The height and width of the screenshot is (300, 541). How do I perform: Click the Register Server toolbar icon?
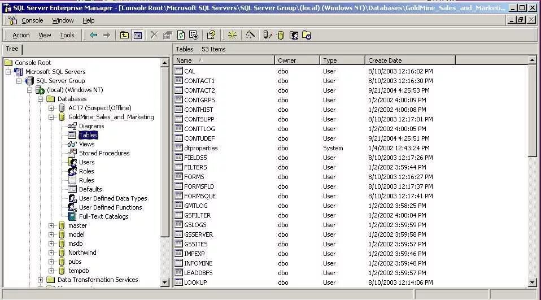click(268, 35)
